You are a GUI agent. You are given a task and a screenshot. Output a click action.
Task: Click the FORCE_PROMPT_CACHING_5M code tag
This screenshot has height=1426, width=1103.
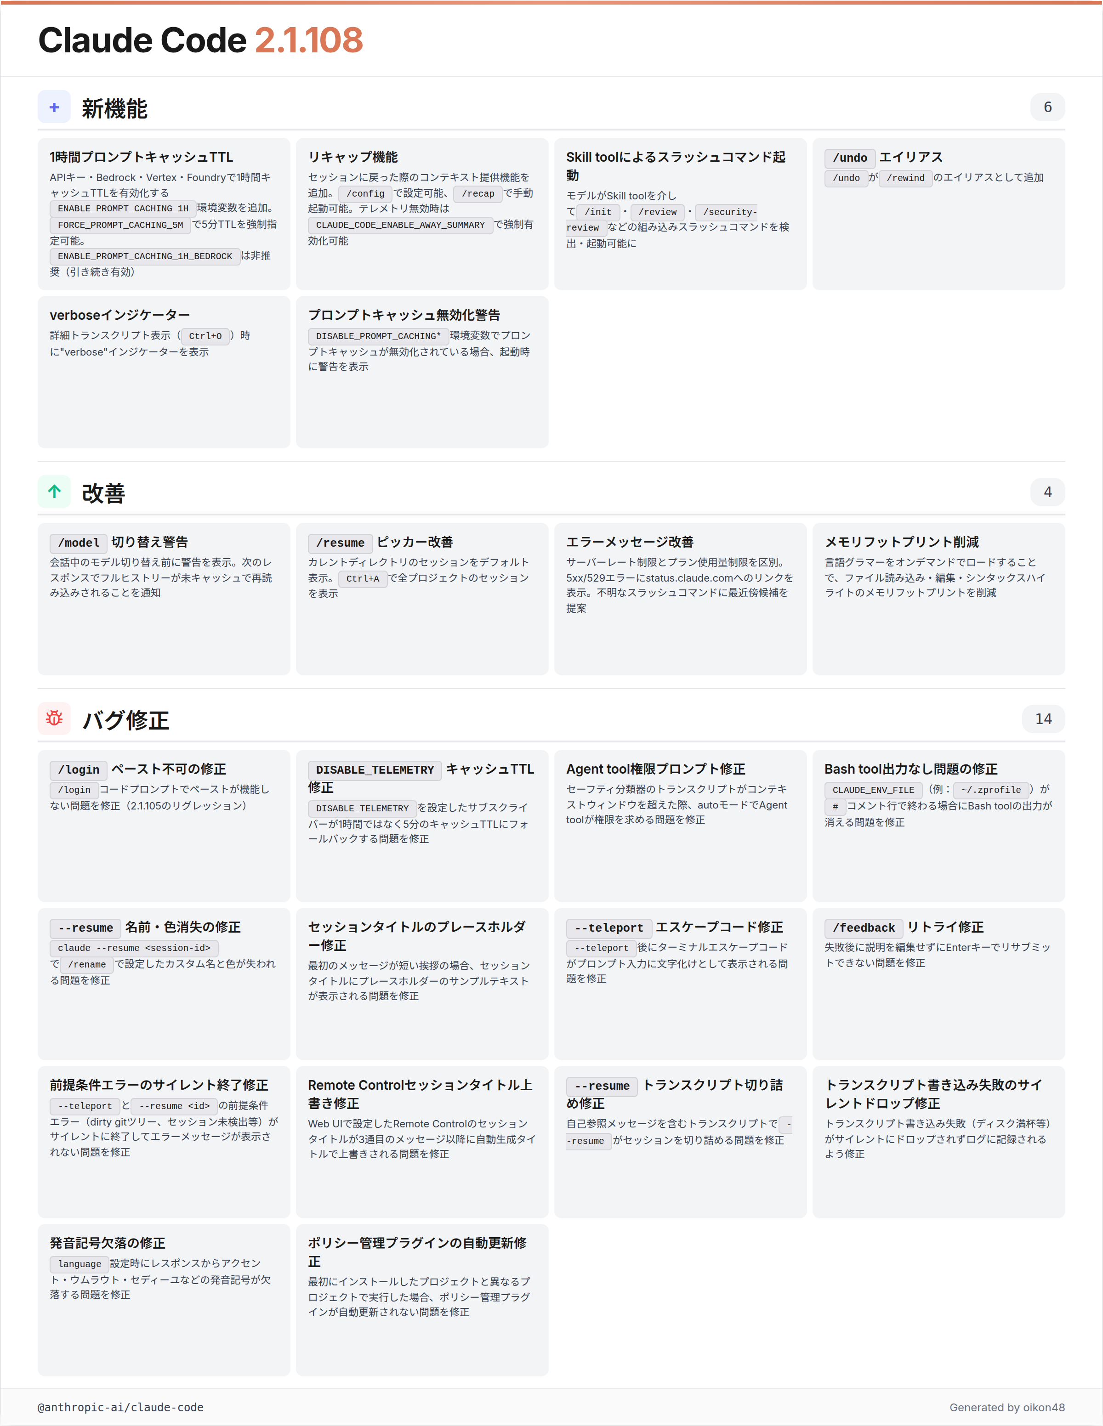pyautogui.click(x=120, y=225)
